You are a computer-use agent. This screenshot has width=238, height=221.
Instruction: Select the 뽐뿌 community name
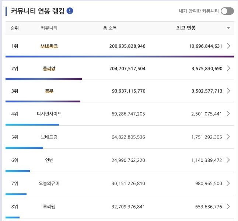(x=49, y=91)
